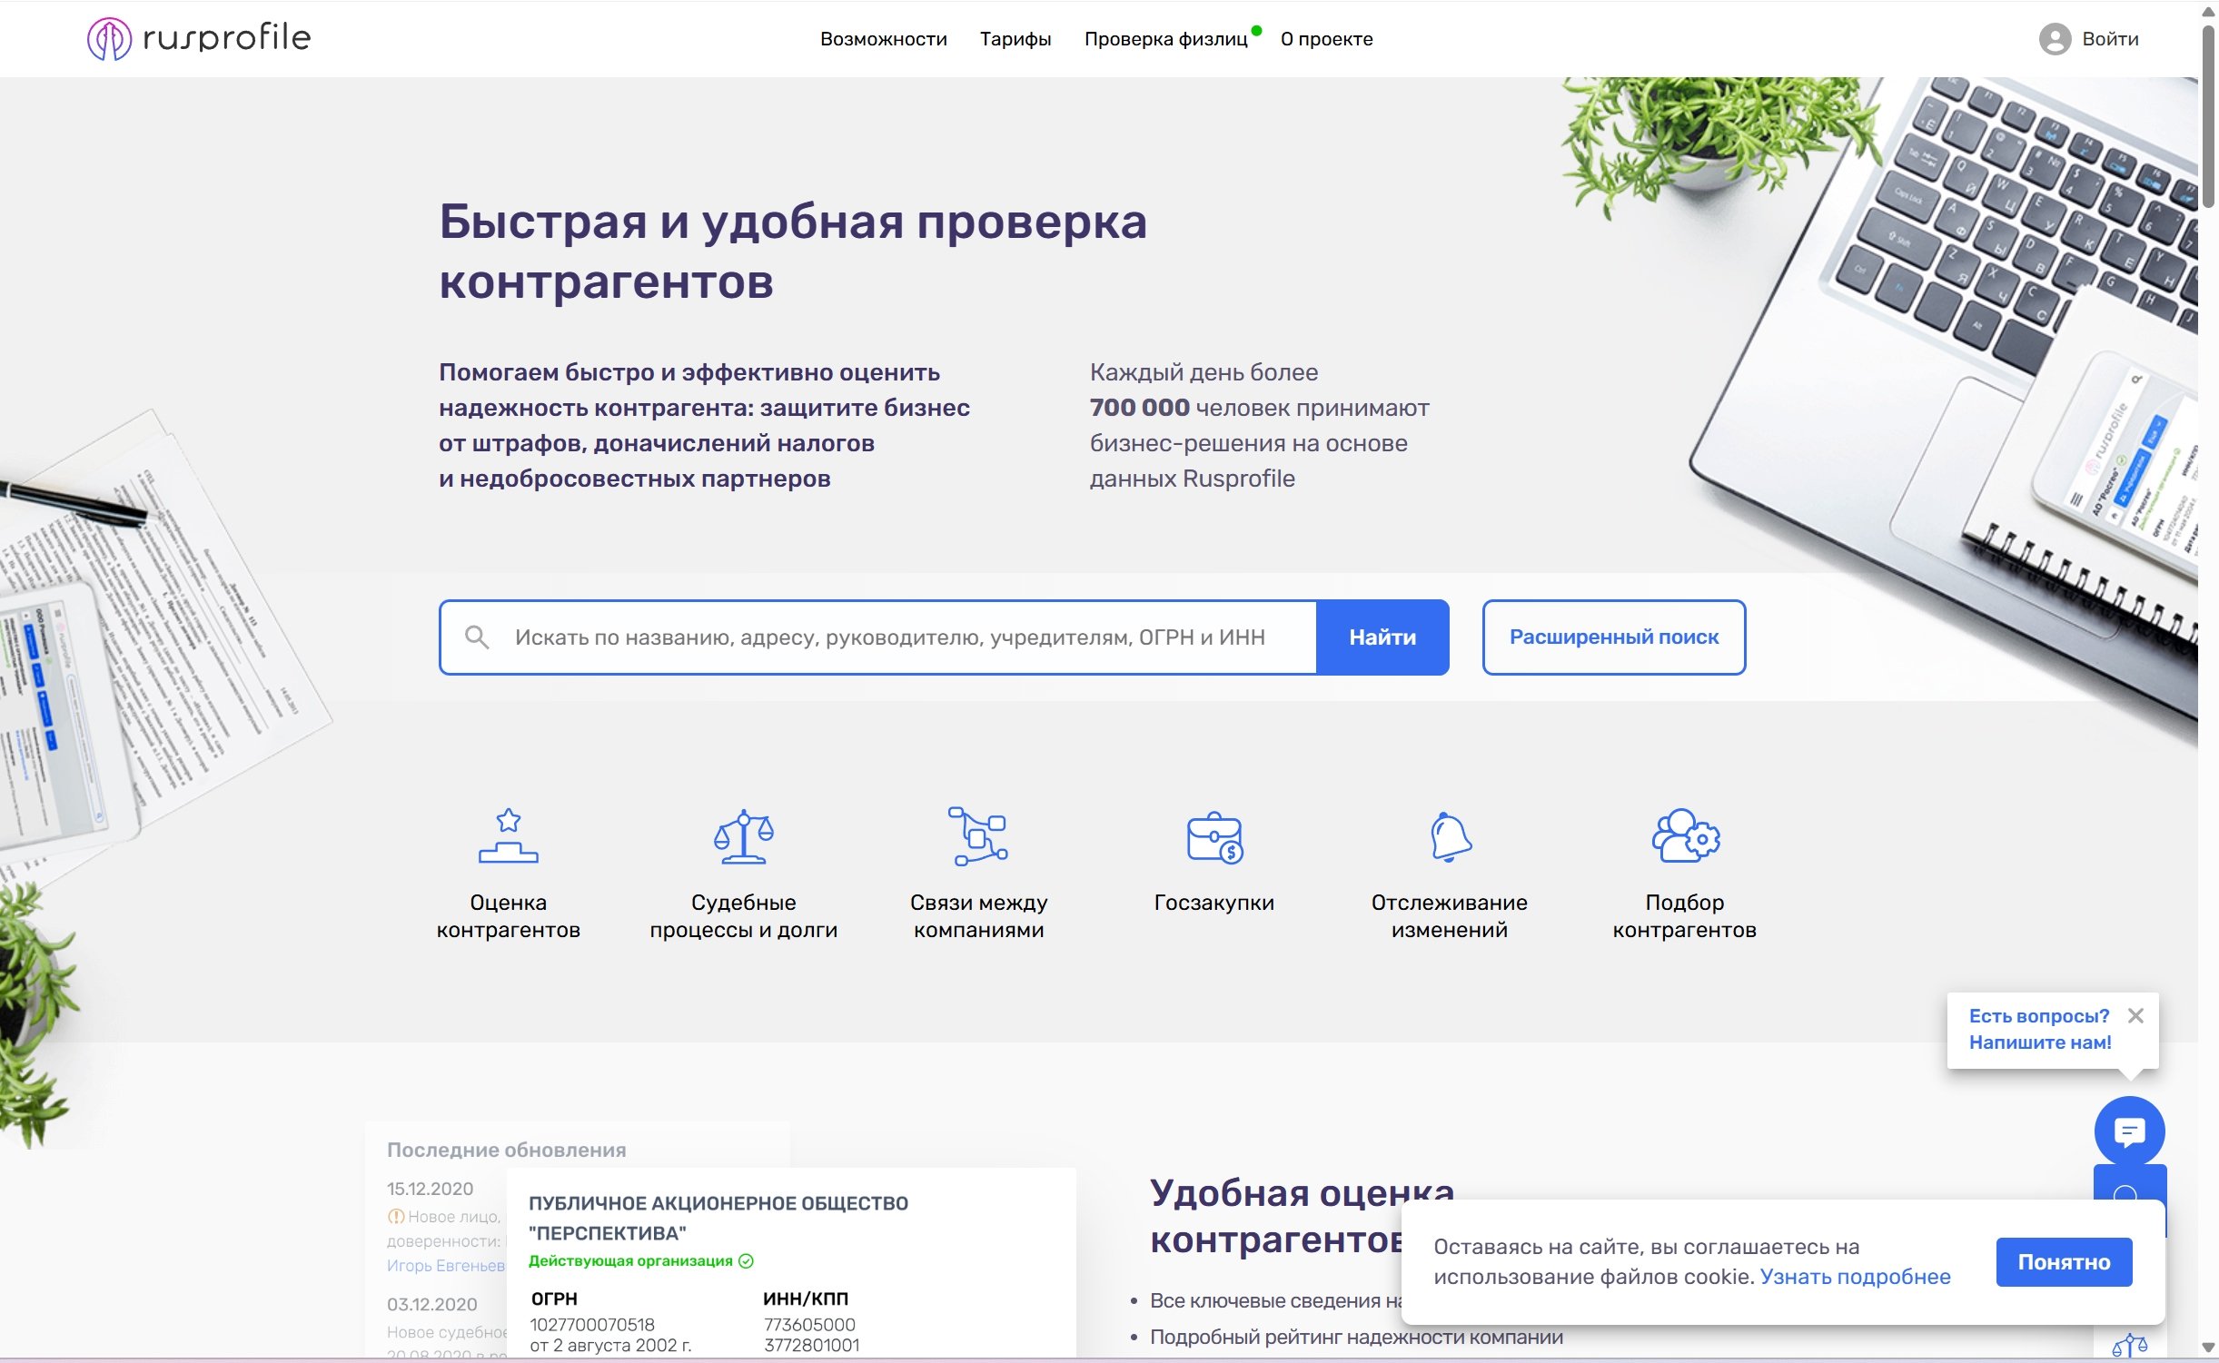Open the Возможности menu item

(883, 39)
